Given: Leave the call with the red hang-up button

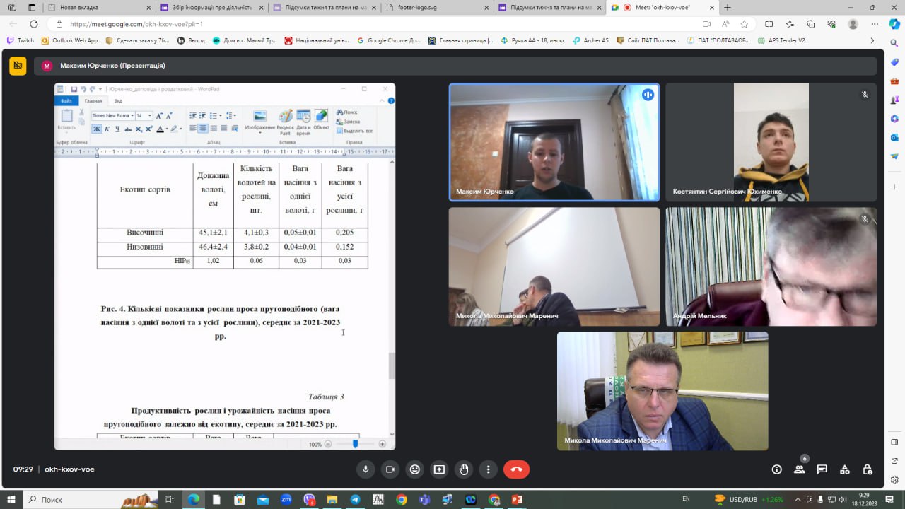Looking at the screenshot, I should pyautogui.click(x=516, y=469).
